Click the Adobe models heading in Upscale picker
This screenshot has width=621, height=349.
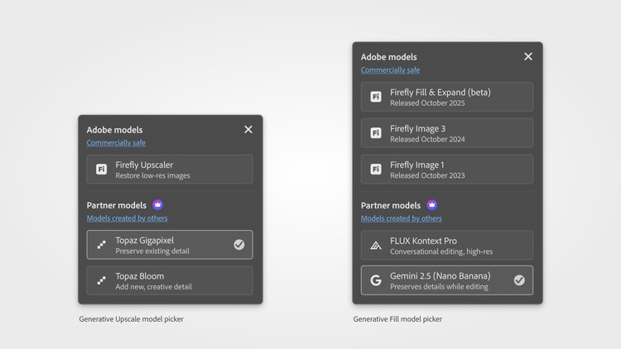(x=114, y=130)
